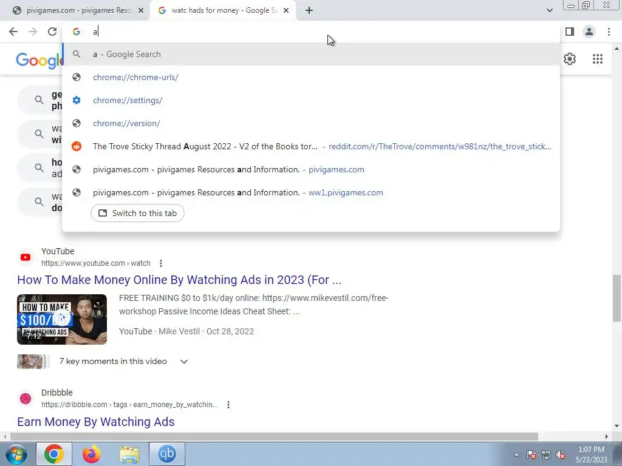Click the muted volume tray icon

(561, 454)
